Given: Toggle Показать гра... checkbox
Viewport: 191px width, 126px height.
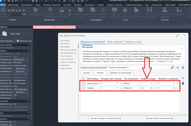Looking at the screenshot, I should point(15,125).
